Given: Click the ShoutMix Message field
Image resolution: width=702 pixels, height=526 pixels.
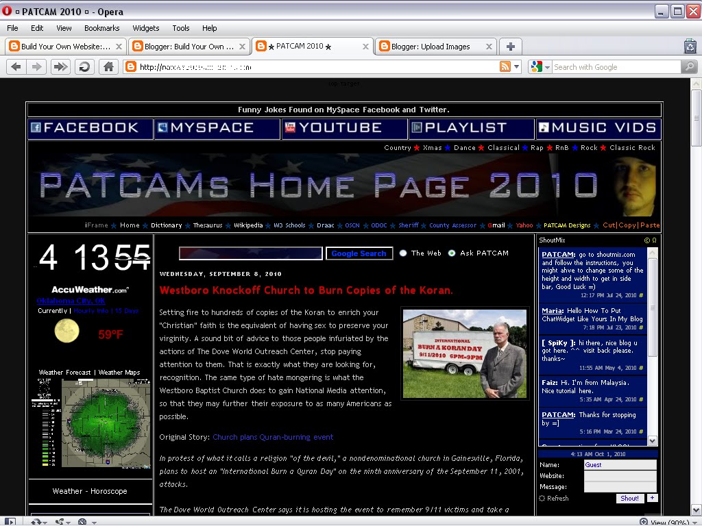Looking at the screenshot, I should pos(620,487).
